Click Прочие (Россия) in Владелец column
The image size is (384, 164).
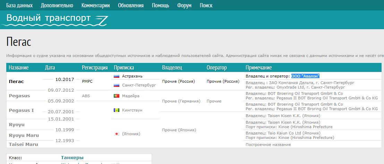[179, 81]
